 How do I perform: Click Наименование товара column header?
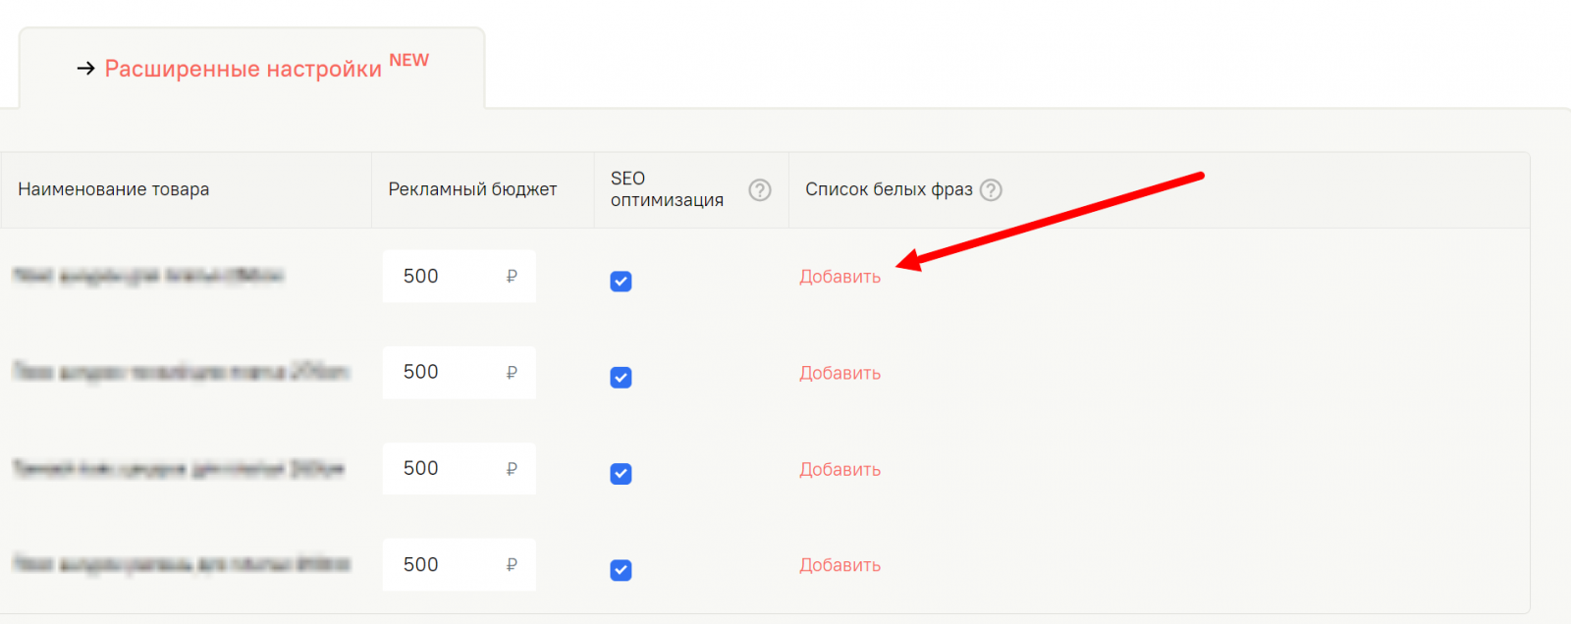click(114, 189)
